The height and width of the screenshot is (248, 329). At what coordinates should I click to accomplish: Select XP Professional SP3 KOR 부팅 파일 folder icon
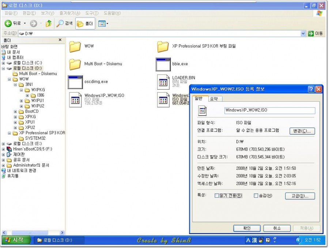pos(163,46)
